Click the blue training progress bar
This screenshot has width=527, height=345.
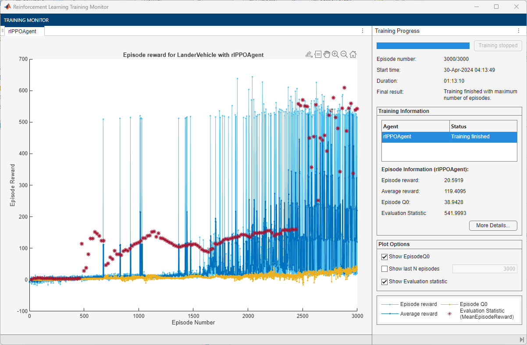[423, 46]
